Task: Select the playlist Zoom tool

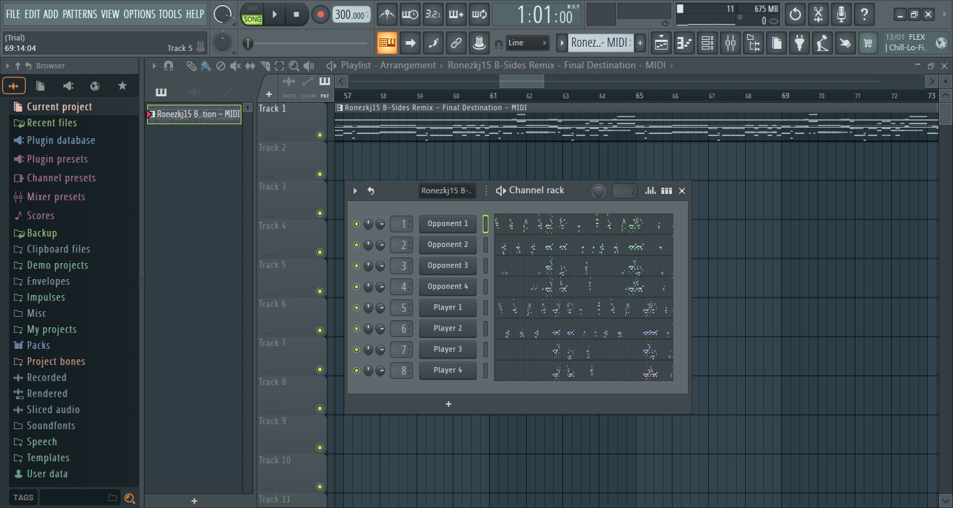Action: pyautogui.click(x=294, y=66)
